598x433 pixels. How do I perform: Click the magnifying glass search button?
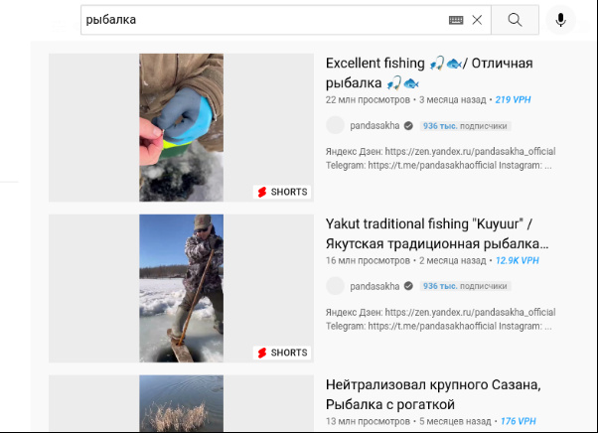click(x=515, y=20)
